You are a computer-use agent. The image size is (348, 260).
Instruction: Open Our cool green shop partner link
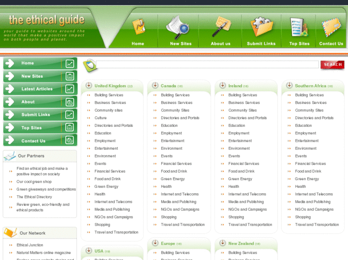point(34,182)
